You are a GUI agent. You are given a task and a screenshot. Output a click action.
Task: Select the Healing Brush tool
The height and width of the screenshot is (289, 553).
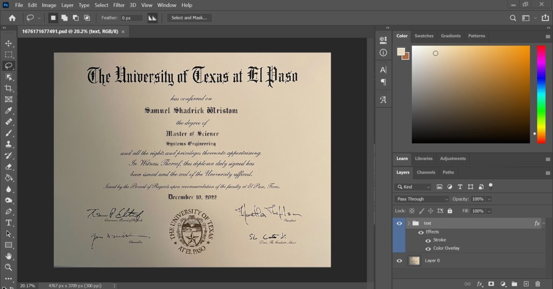(8, 122)
